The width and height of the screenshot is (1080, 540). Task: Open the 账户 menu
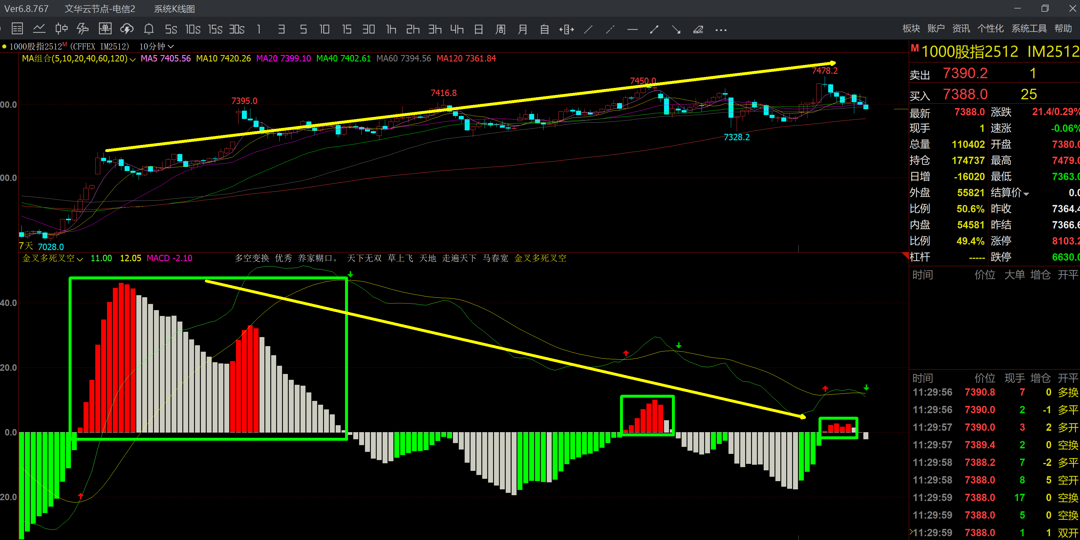(x=935, y=28)
